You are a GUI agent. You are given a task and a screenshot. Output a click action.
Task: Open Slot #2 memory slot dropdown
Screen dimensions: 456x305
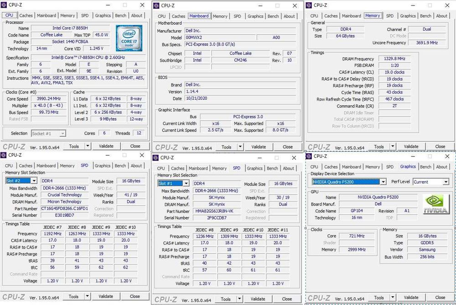click(x=34, y=181)
